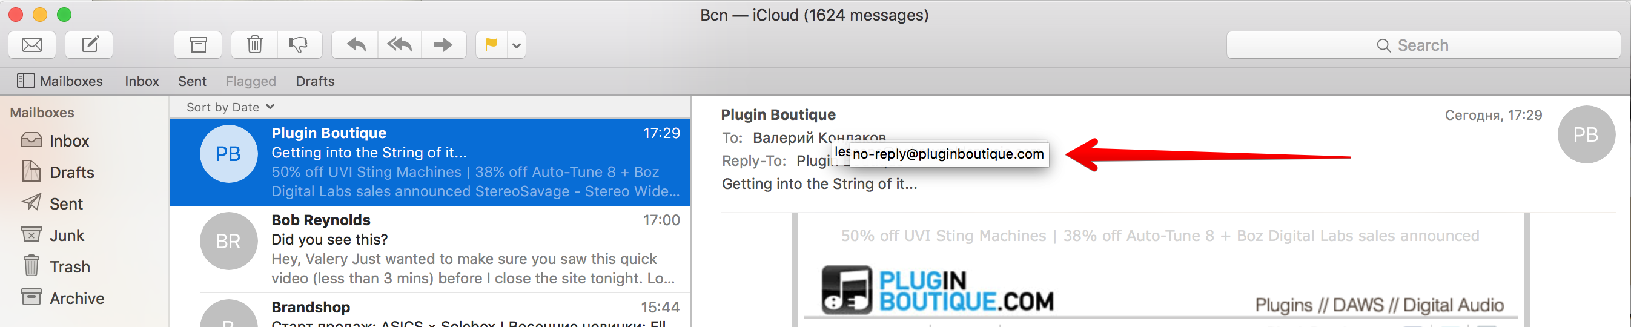Click the "Сегодня, 17:29" date in header

1493,115
